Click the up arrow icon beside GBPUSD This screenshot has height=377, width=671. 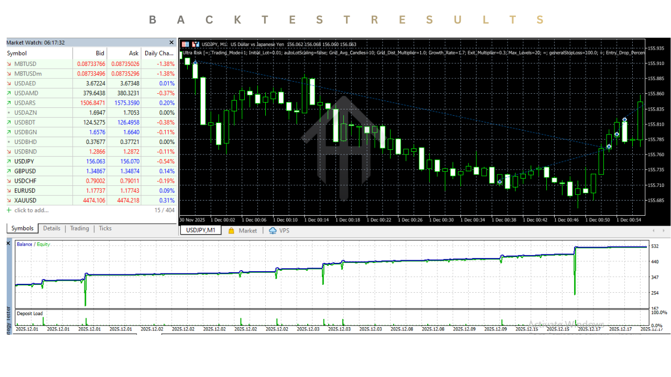[9, 171]
